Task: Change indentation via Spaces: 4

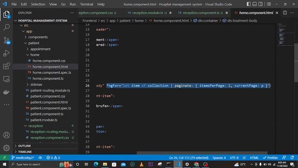Action: click(219, 158)
